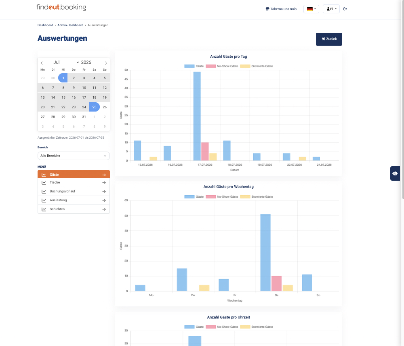The image size is (404, 346).
Task: Click the logout icon
Action: [x=345, y=9]
